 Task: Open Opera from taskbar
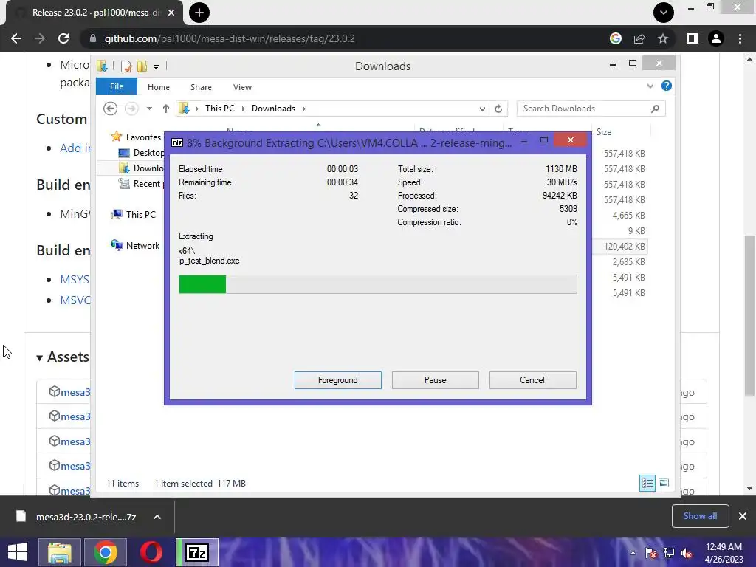pyautogui.click(x=151, y=552)
